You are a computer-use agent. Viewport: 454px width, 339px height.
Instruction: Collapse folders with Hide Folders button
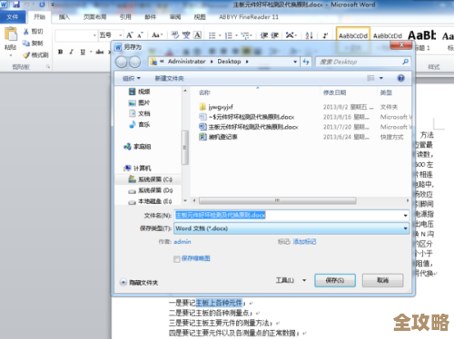click(x=139, y=283)
